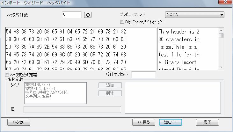
Task: Go back with << 戻る button
Action: tap(144, 122)
